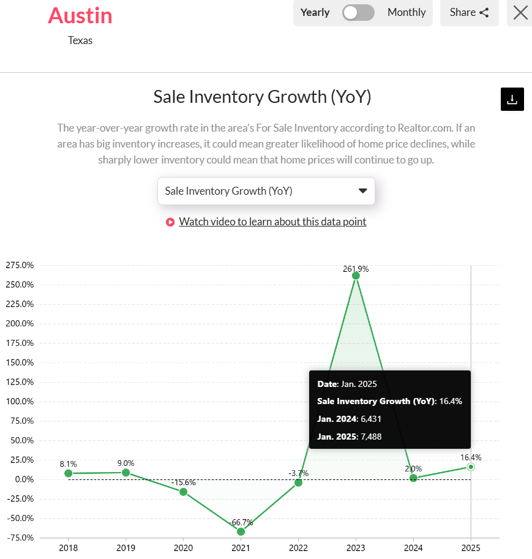The height and width of the screenshot is (559, 532).
Task: Click the red play icon beside the video link
Action: (x=170, y=222)
